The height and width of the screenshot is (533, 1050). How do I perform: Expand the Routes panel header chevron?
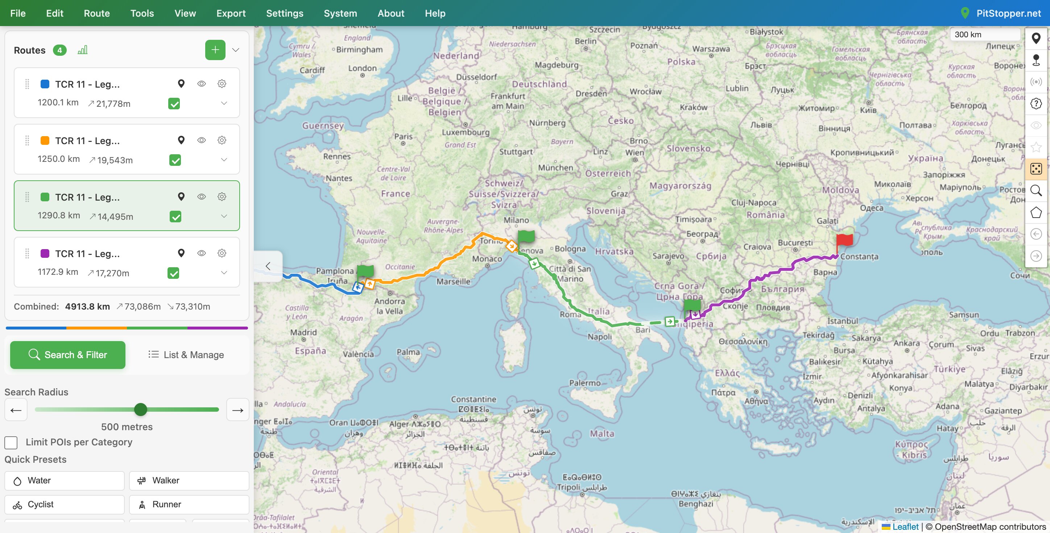[235, 50]
